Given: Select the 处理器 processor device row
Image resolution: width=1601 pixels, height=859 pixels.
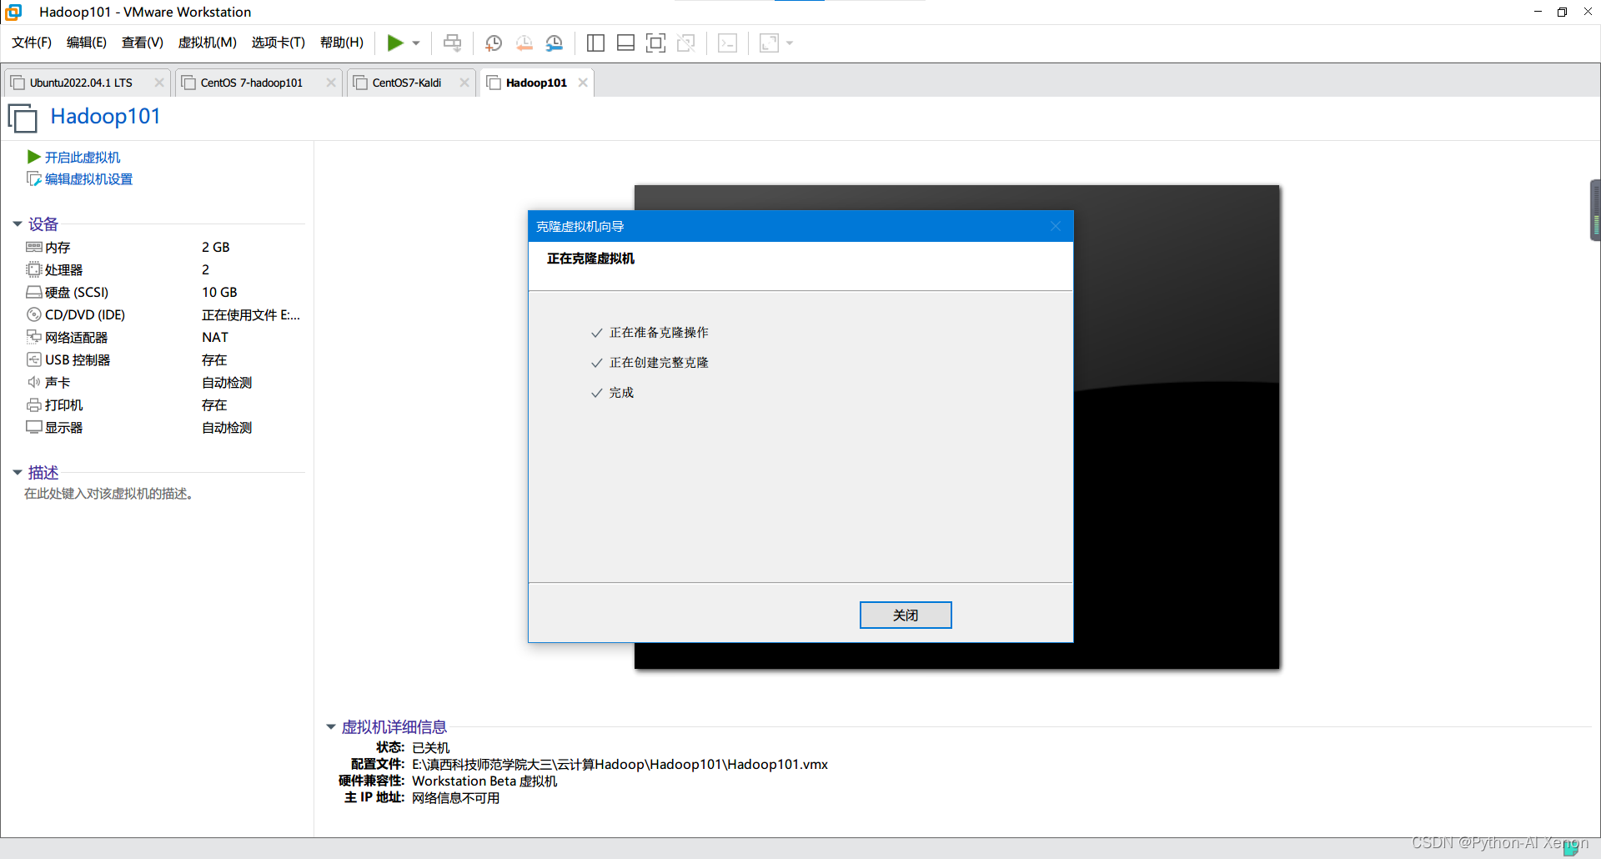Looking at the screenshot, I should coord(163,270).
